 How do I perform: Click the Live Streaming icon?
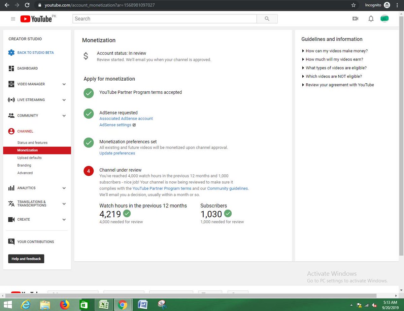(11, 100)
